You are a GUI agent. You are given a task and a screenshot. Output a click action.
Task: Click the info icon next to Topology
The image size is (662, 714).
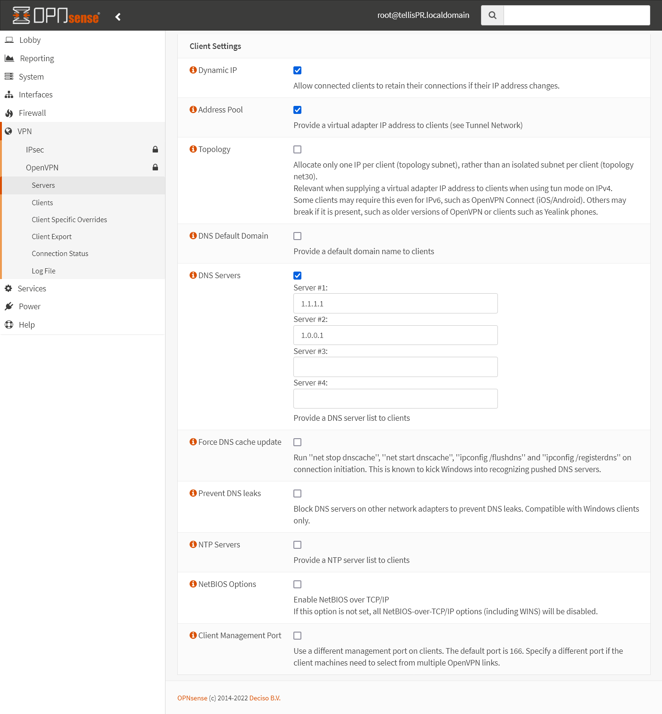coord(193,149)
